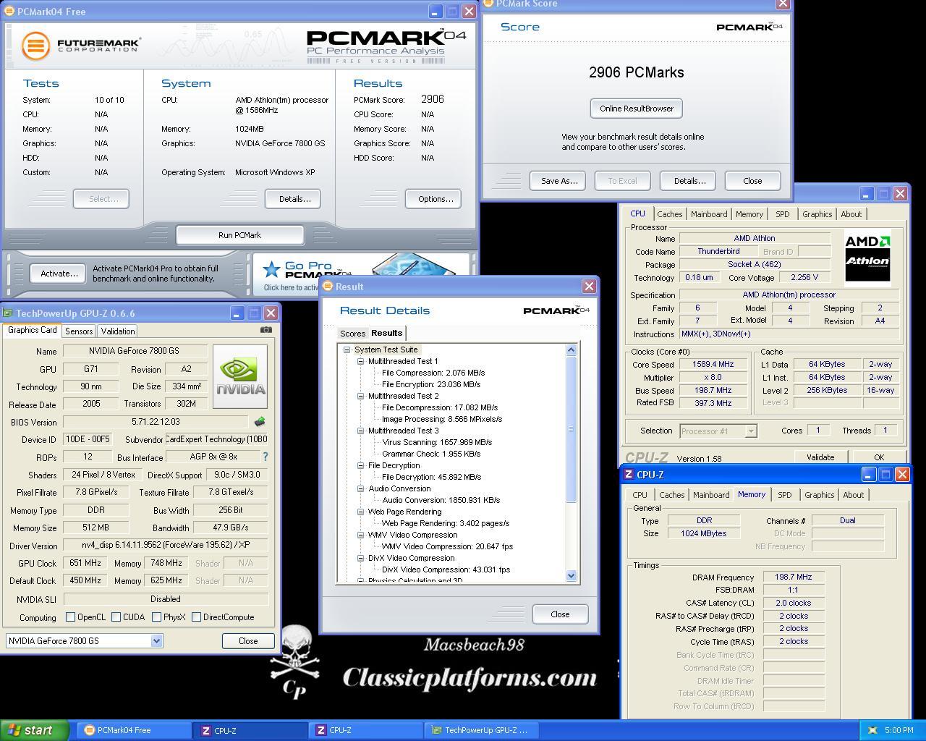Click the Result window title icon

[x=327, y=287]
